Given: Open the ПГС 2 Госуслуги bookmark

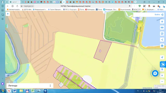Looking at the screenshot, I should coord(70,10).
